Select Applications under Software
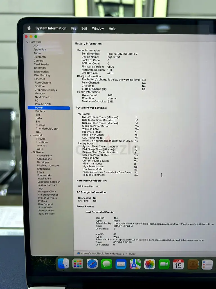216x289 pixels. pyautogui.click(x=44, y=159)
